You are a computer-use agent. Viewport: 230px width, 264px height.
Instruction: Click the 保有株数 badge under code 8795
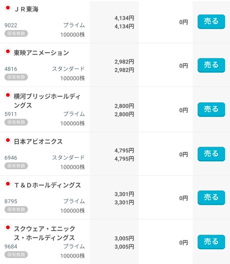pos(16,209)
